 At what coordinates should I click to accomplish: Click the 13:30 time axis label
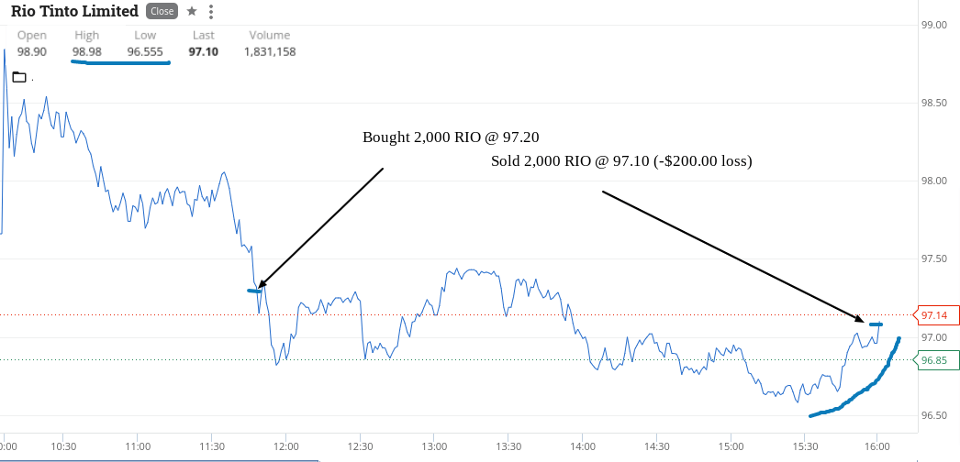point(507,446)
